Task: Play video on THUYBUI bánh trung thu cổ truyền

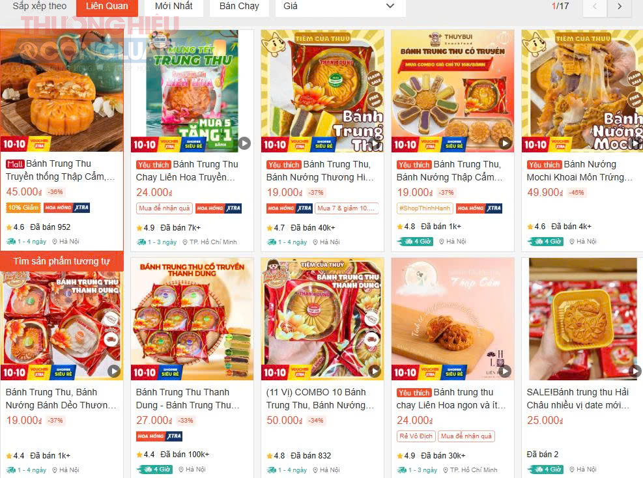Action: [x=505, y=143]
